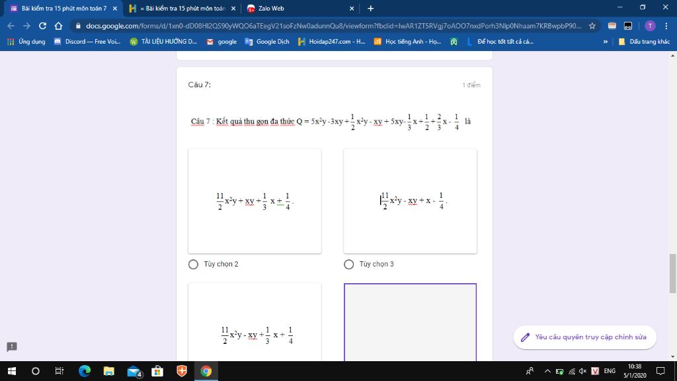Select the Tùy chọn 2 radio button
The height and width of the screenshot is (381, 677).
193,264
